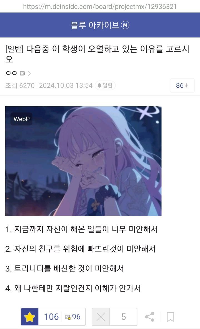Viewport: 200px width, 329px height.
Task: Click the author nickname ㅇㅇ
Action: tap(11, 73)
